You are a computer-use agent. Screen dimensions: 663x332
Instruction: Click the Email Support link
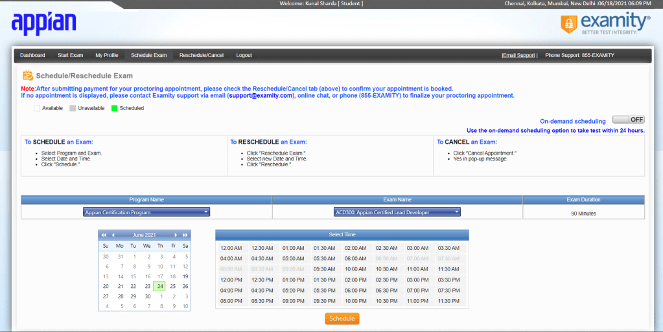518,55
